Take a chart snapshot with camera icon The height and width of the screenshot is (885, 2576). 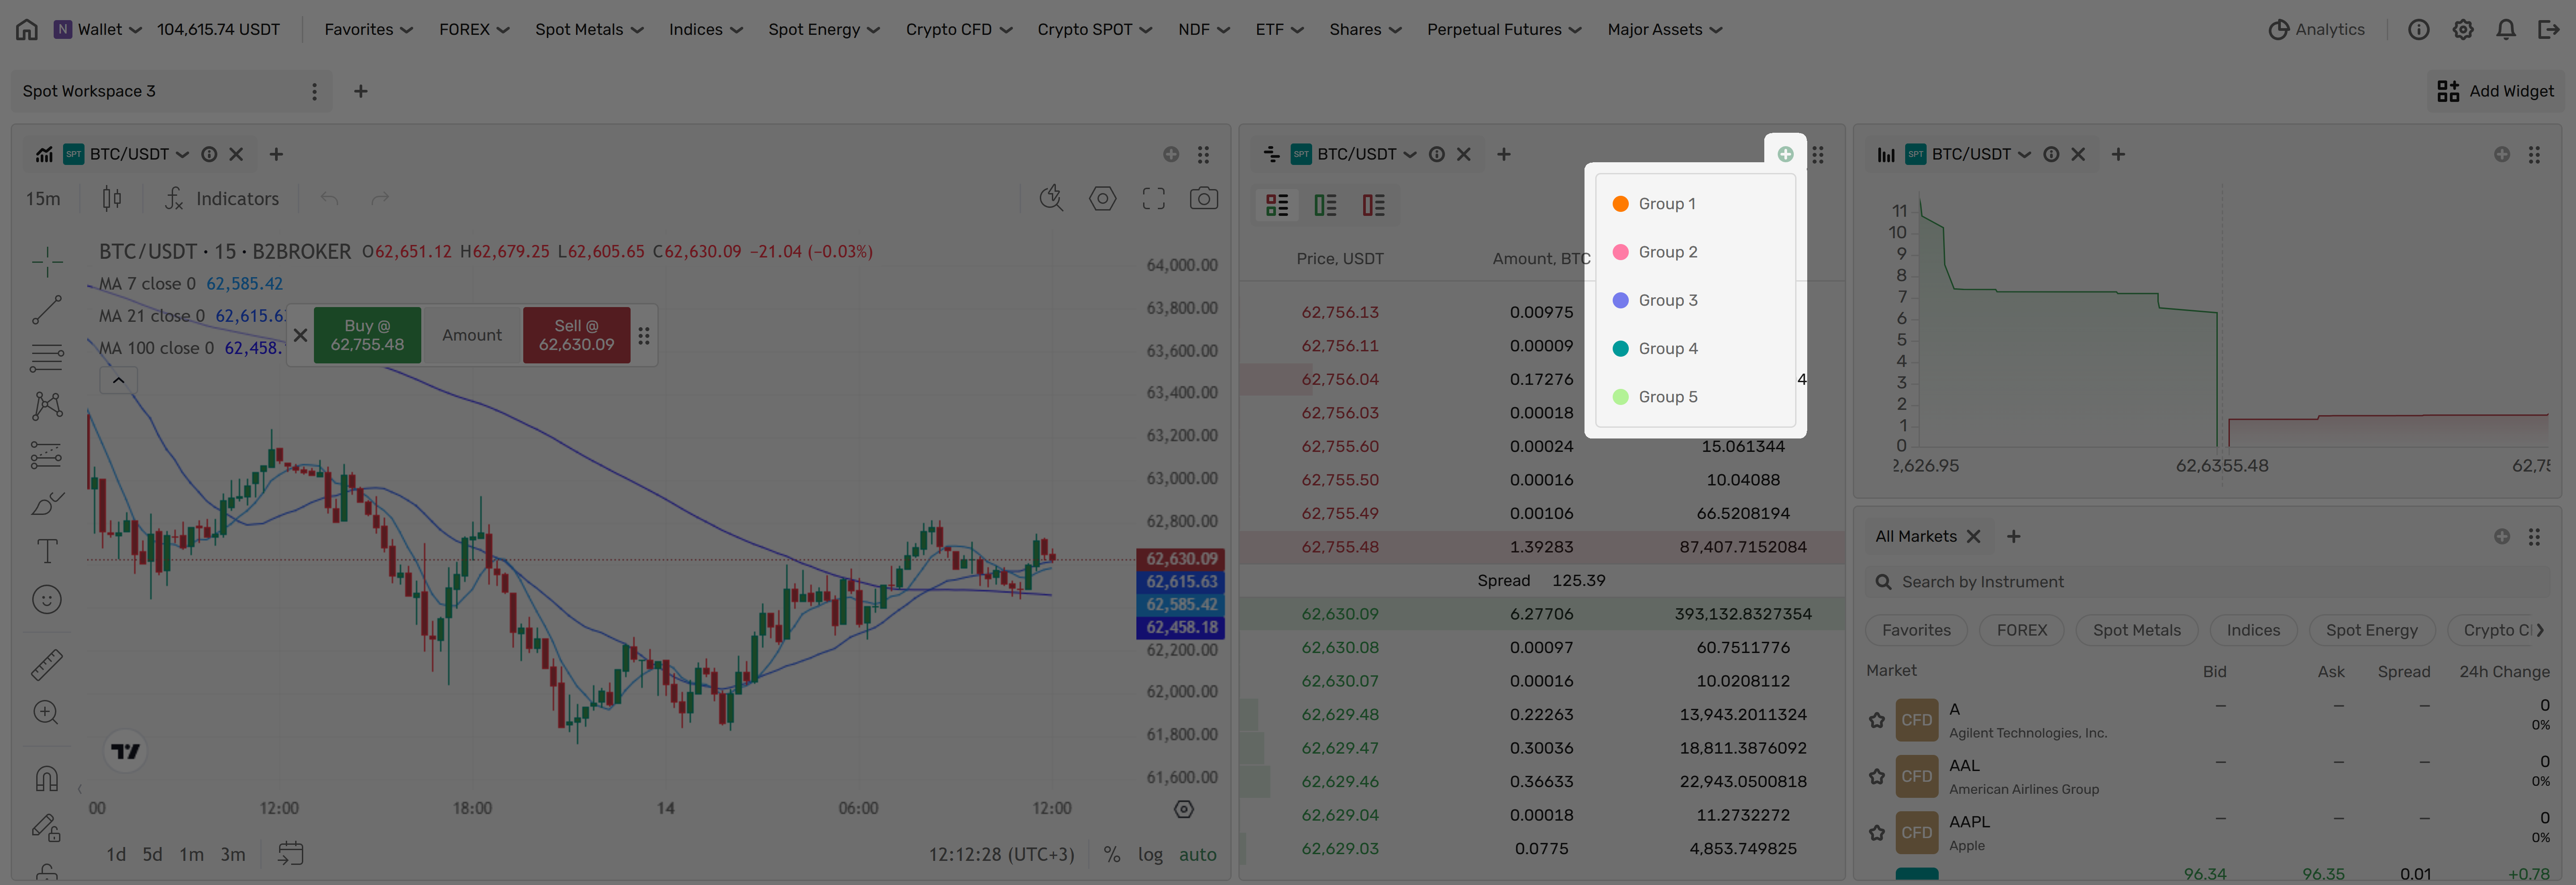[1204, 199]
